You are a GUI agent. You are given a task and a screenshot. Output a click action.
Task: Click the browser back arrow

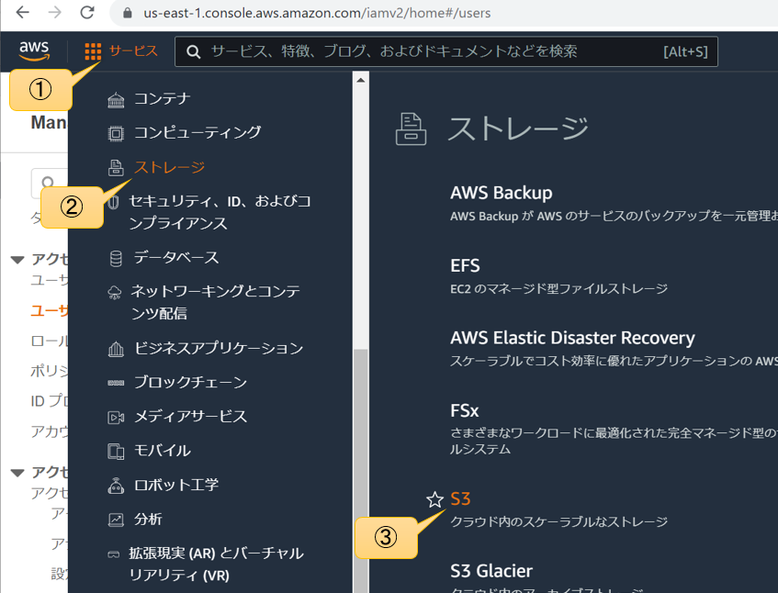23,13
